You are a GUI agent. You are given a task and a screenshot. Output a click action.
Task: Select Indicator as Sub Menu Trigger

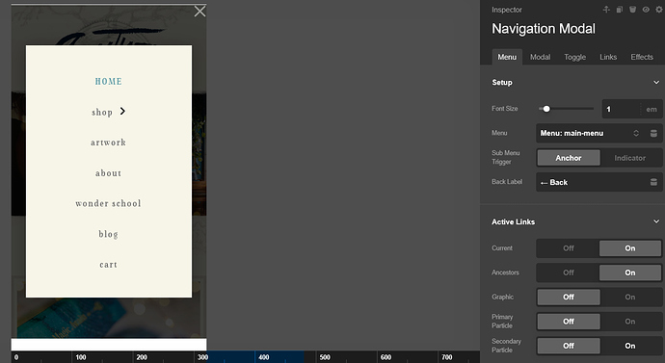coord(630,158)
